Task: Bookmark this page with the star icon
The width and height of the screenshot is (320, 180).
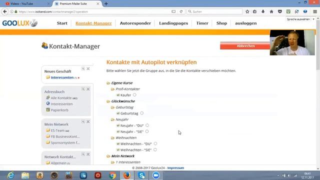Action: pos(247,11)
